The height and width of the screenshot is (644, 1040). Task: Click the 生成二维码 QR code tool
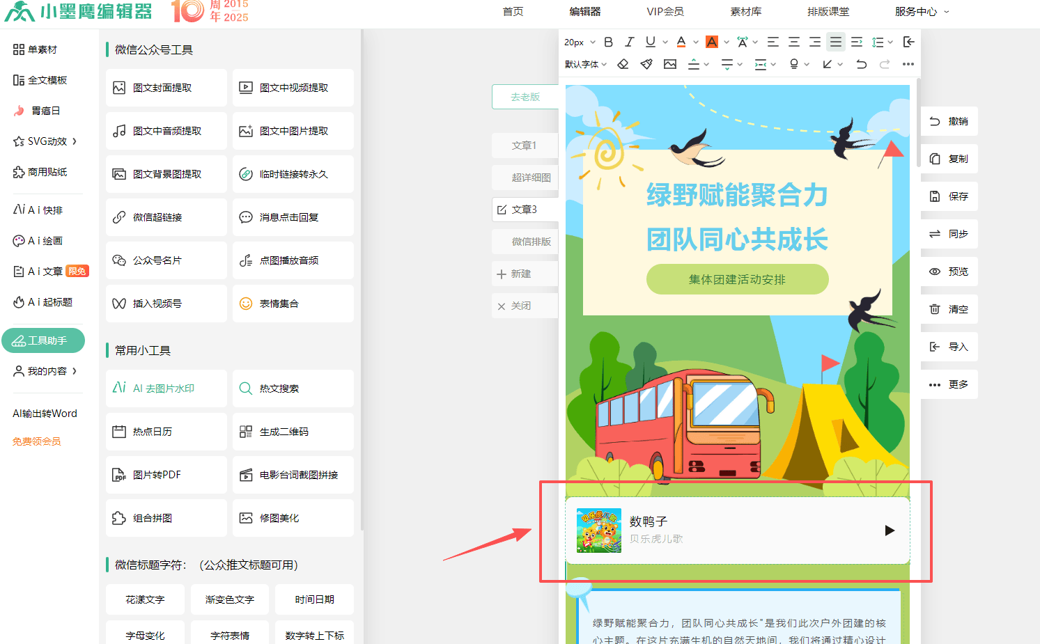[293, 432]
